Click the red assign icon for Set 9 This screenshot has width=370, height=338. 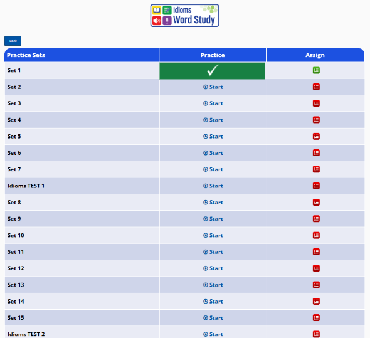[316, 219]
